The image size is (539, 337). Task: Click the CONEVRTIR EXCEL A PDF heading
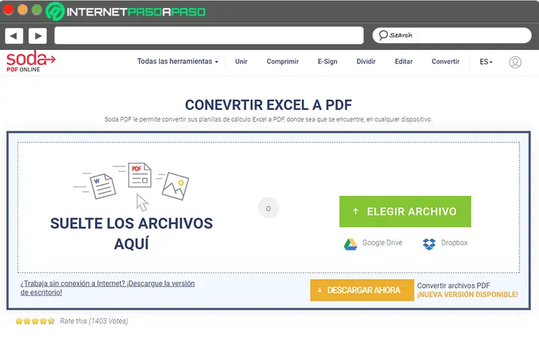pyautogui.click(x=268, y=105)
